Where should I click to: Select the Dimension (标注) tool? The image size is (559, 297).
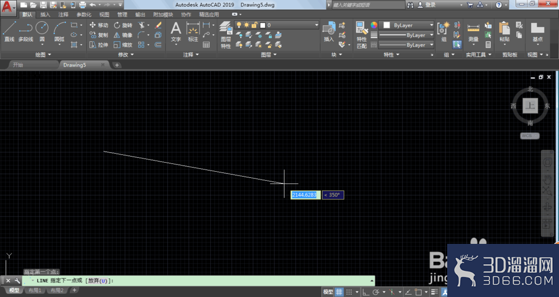pos(193,31)
